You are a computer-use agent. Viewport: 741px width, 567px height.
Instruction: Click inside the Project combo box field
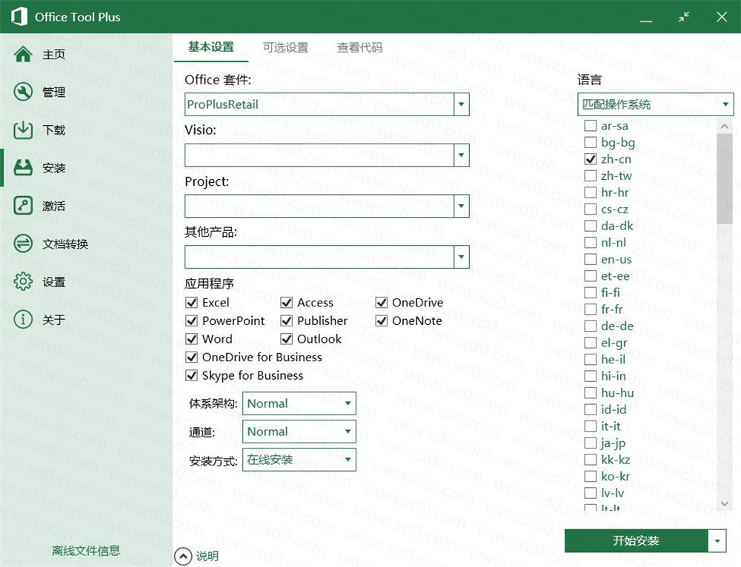tap(319, 206)
